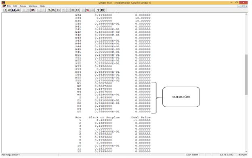Click the vertical scrollbar down arrow
The image size is (252, 158).
[246, 152]
